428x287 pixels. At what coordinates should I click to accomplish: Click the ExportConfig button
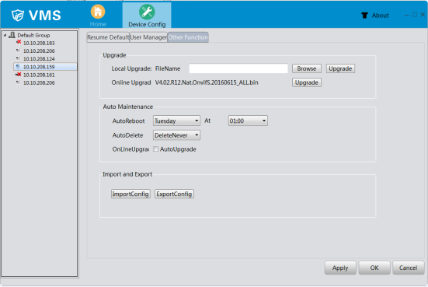[x=175, y=194]
